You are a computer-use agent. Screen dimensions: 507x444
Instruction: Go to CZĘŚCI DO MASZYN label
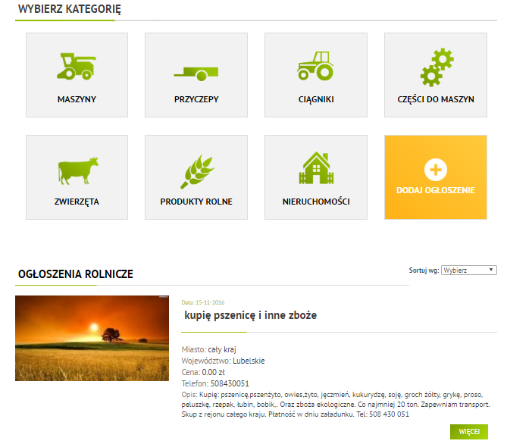coord(436,99)
